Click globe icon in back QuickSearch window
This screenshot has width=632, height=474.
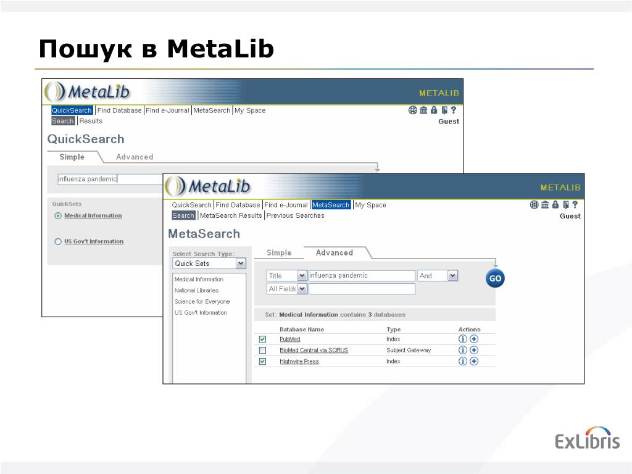pyautogui.click(x=412, y=110)
